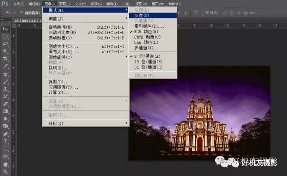The height and width of the screenshot is (176, 287).
Task: Open the 帮助(H) menu
Action: click(174, 4)
